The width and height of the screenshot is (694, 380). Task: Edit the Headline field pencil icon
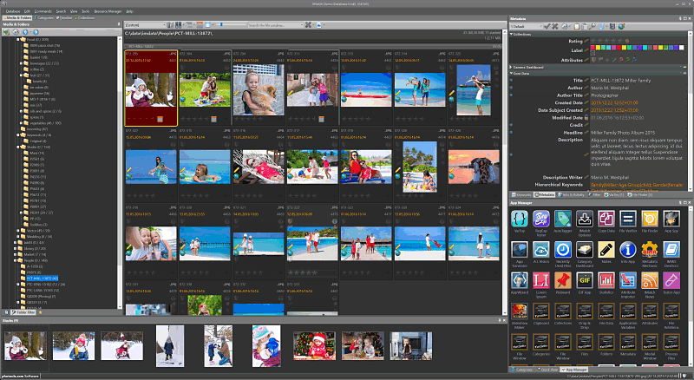[586, 133]
